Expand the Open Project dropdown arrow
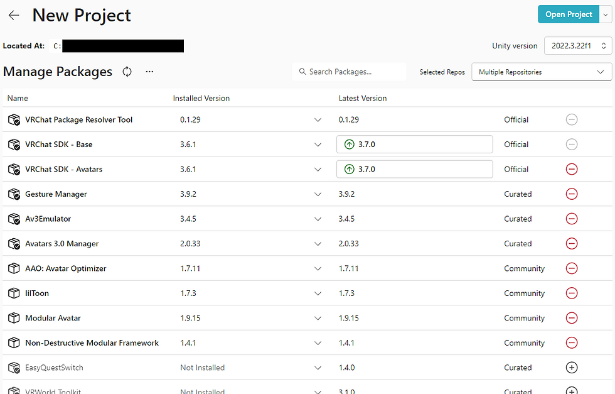This screenshot has width=615, height=394. point(606,14)
